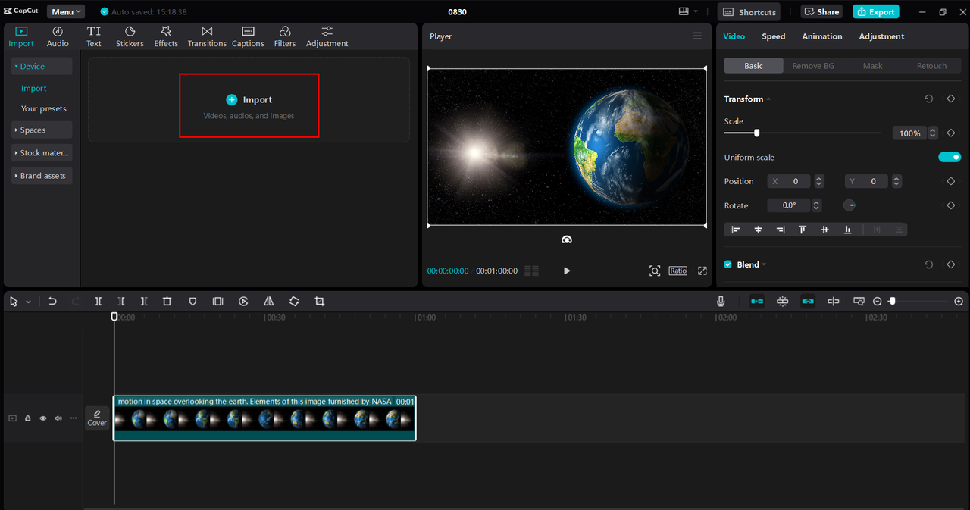Screen dimensions: 970x510
Task: Click the Reverse playback icon
Action: coord(243,301)
